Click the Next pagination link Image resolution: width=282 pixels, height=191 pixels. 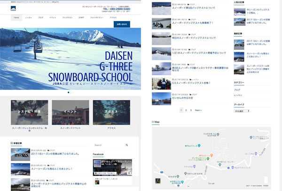[198, 110]
